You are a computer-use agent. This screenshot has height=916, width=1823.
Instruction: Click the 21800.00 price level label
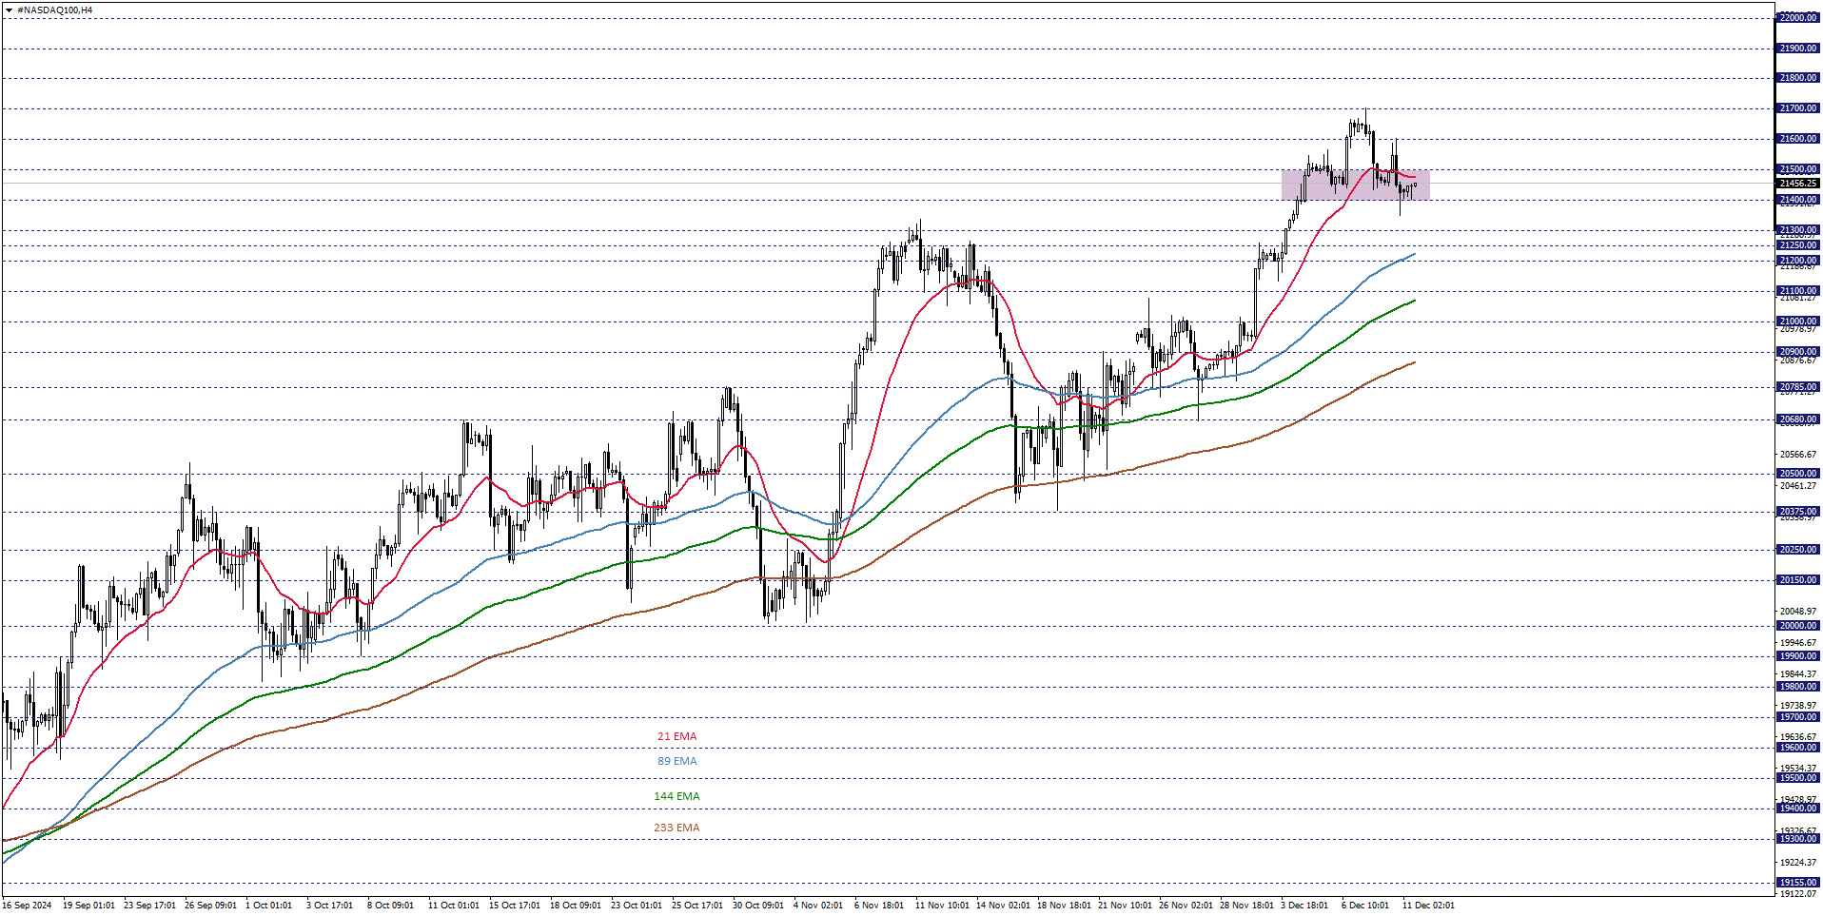[x=1798, y=78]
